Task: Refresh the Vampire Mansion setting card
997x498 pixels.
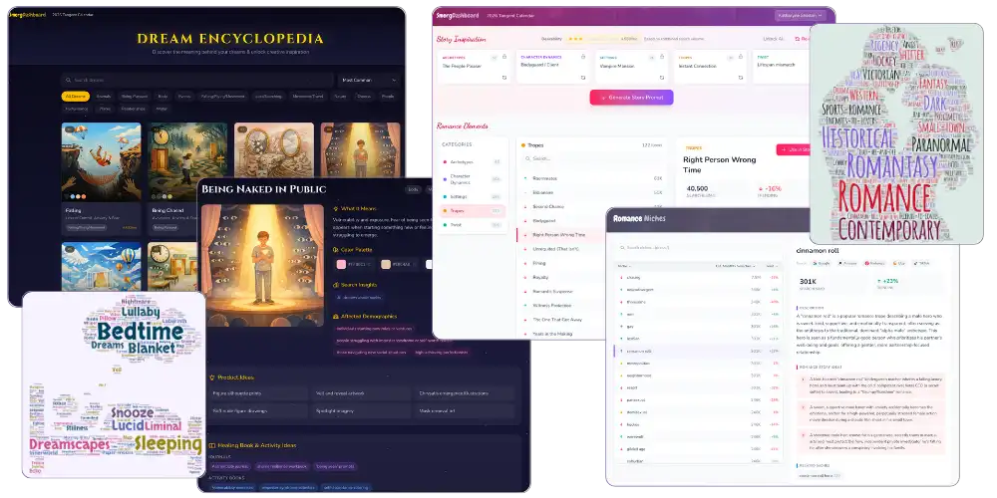Action: 662,77
